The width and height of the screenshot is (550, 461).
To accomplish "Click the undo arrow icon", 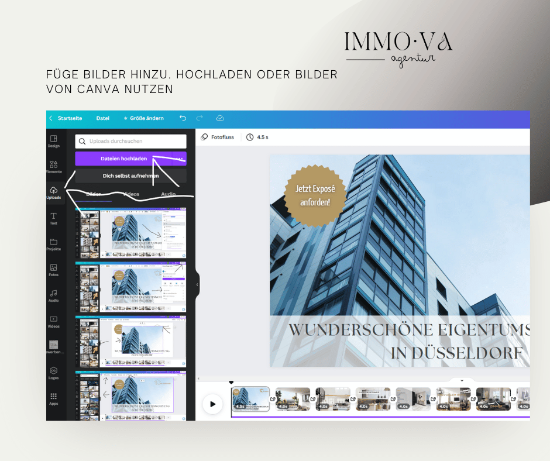I will click(183, 118).
